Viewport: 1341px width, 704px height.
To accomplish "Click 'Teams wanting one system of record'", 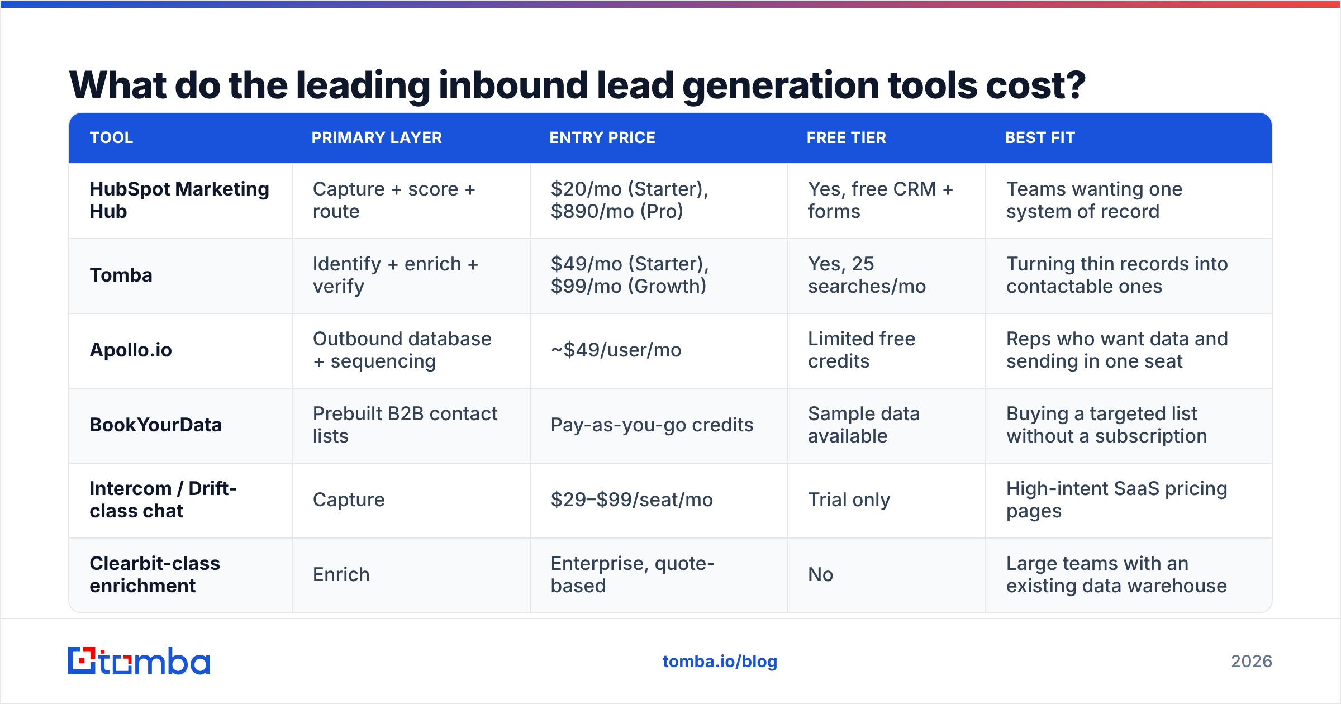I will 1129,201.
